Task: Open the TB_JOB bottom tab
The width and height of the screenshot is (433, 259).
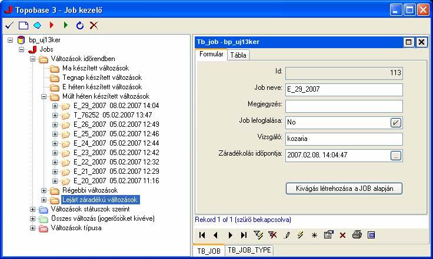Action: click(x=209, y=251)
